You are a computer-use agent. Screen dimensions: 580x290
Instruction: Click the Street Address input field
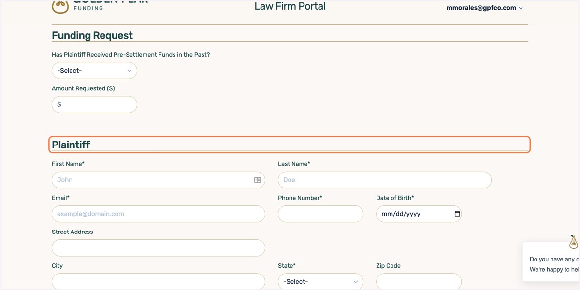[x=159, y=247]
